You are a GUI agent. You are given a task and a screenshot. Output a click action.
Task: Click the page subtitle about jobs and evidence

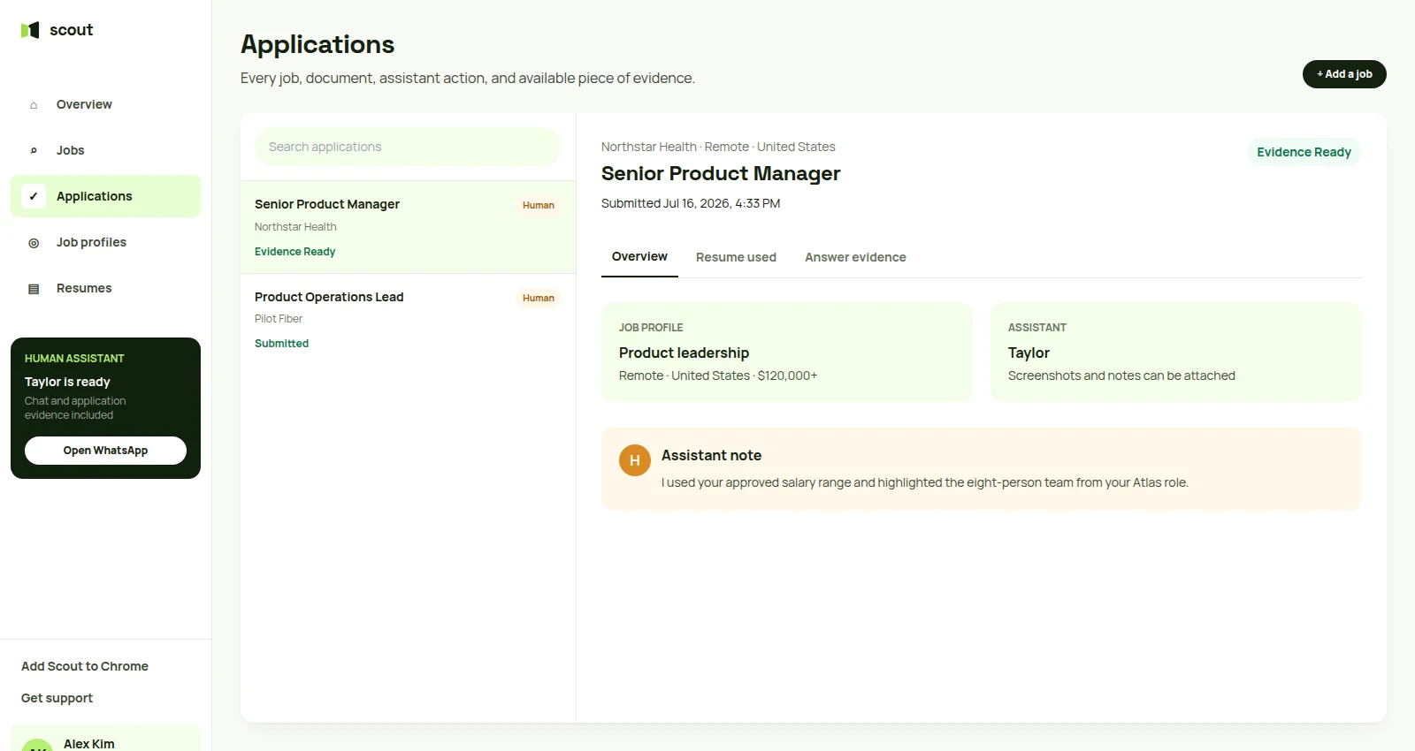[x=468, y=78]
